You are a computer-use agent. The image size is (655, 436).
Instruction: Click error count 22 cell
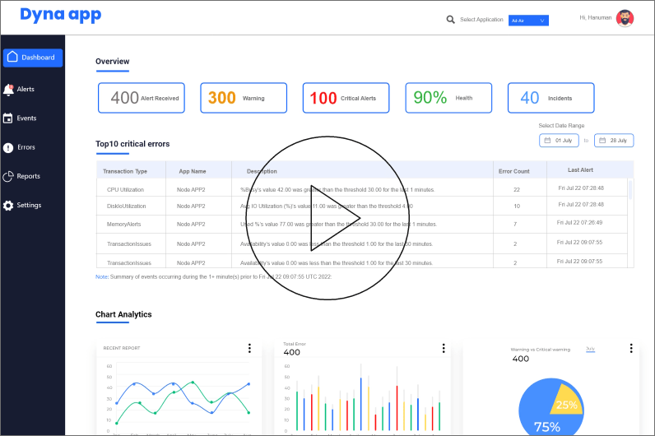coord(517,189)
